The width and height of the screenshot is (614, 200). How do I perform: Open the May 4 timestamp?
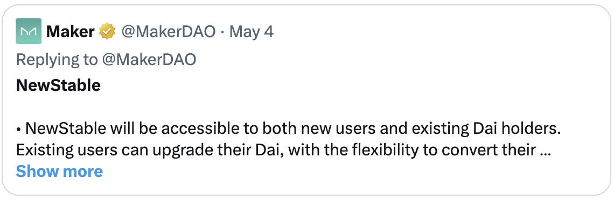tap(251, 32)
